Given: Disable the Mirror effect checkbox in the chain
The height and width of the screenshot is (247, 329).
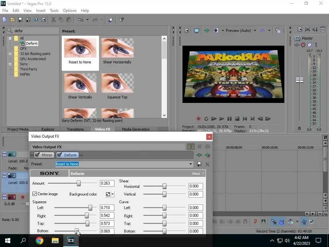Looking at the screenshot, I should 37,155.
